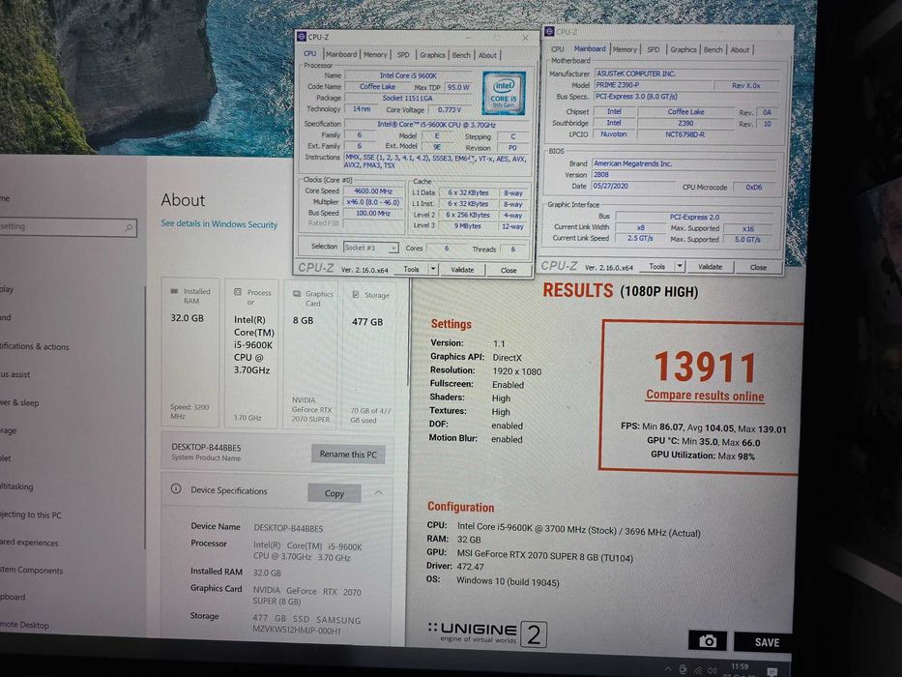Click the CPU-Z app icon in right window title bar
The width and height of the screenshot is (902, 677).
coord(549,32)
